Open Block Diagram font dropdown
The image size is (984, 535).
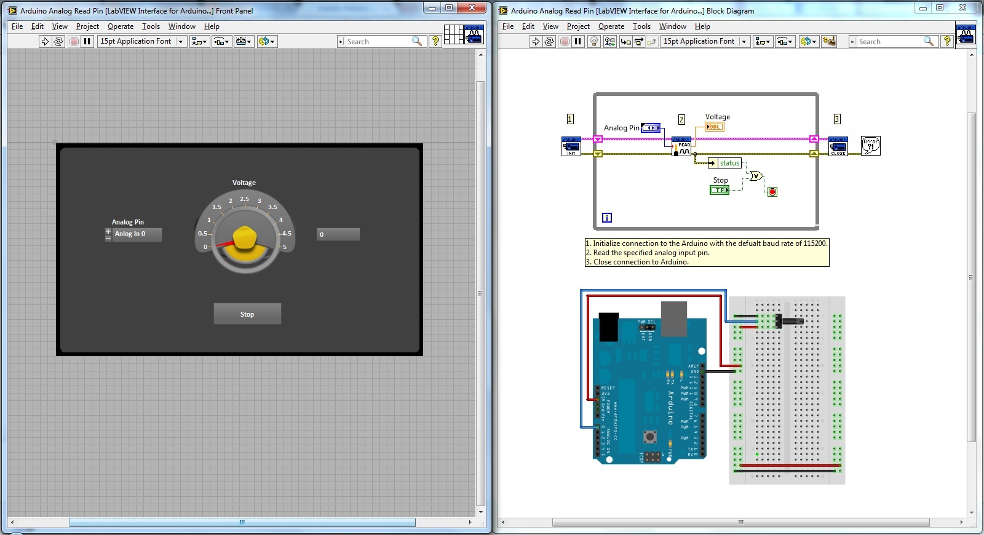point(705,41)
